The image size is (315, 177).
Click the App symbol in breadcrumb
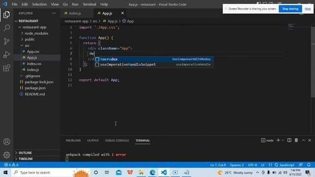click(x=128, y=21)
